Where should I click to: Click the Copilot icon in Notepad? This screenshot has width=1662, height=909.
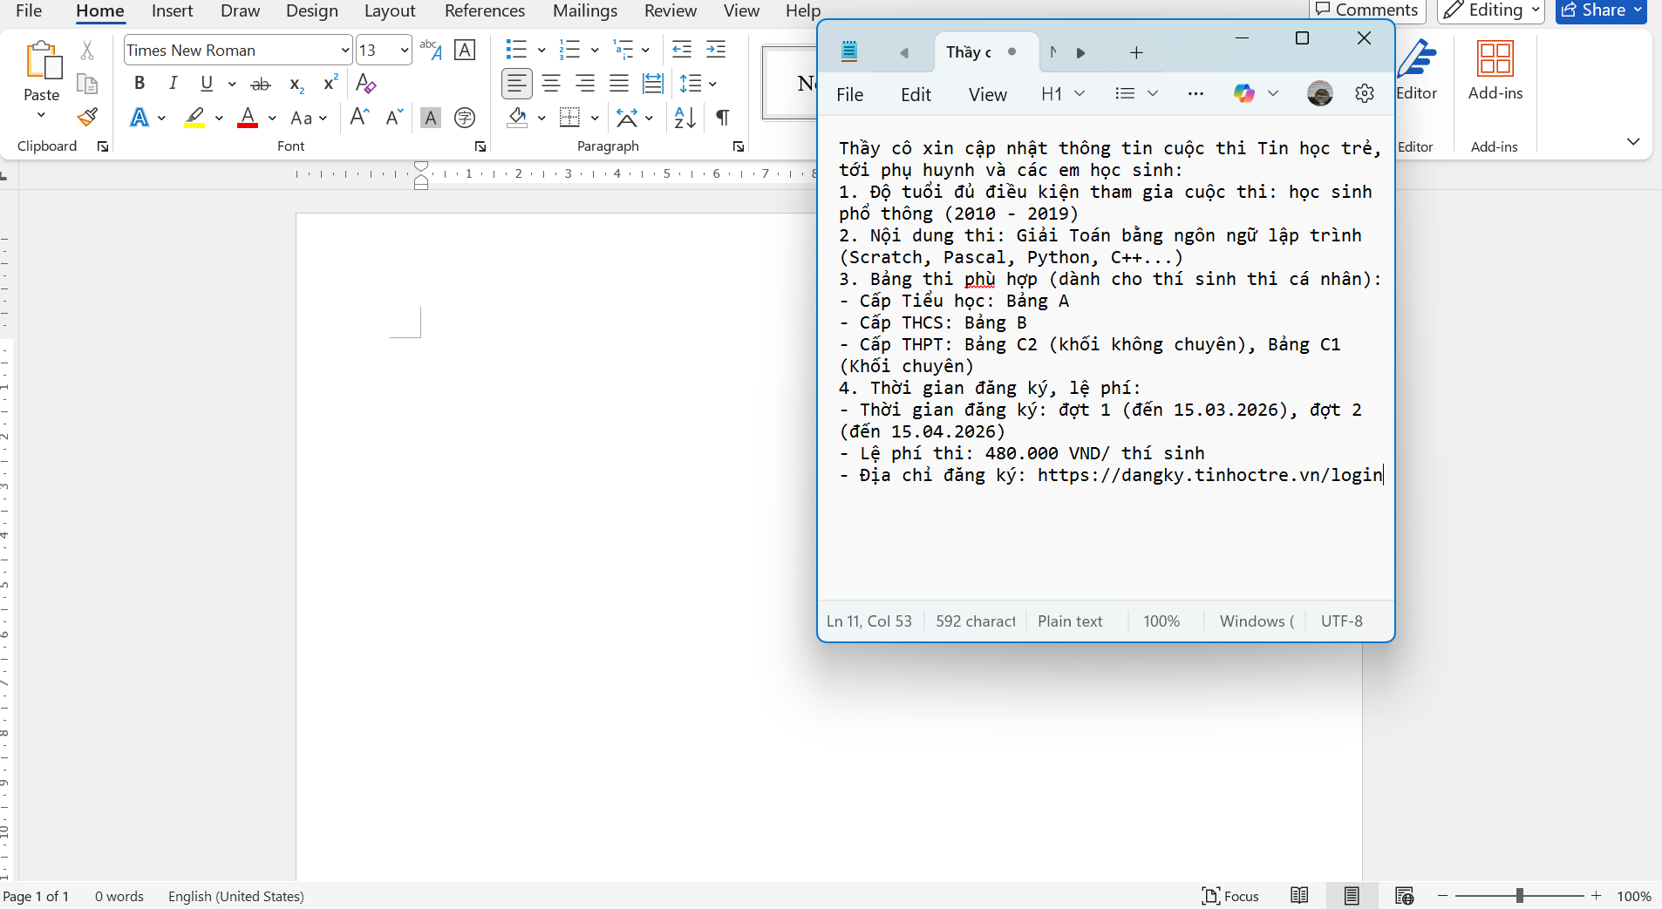pos(1244,94)
